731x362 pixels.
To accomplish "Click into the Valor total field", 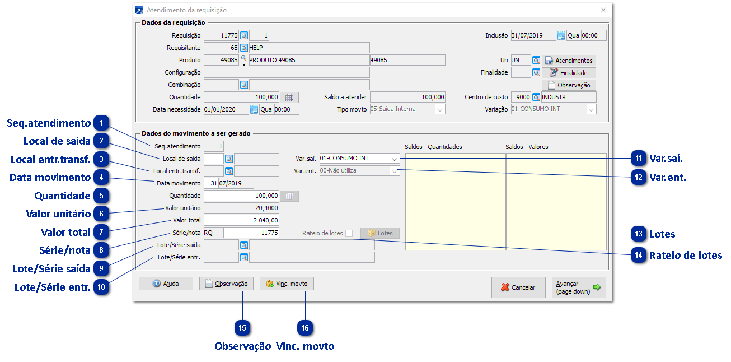I will 242,220.
